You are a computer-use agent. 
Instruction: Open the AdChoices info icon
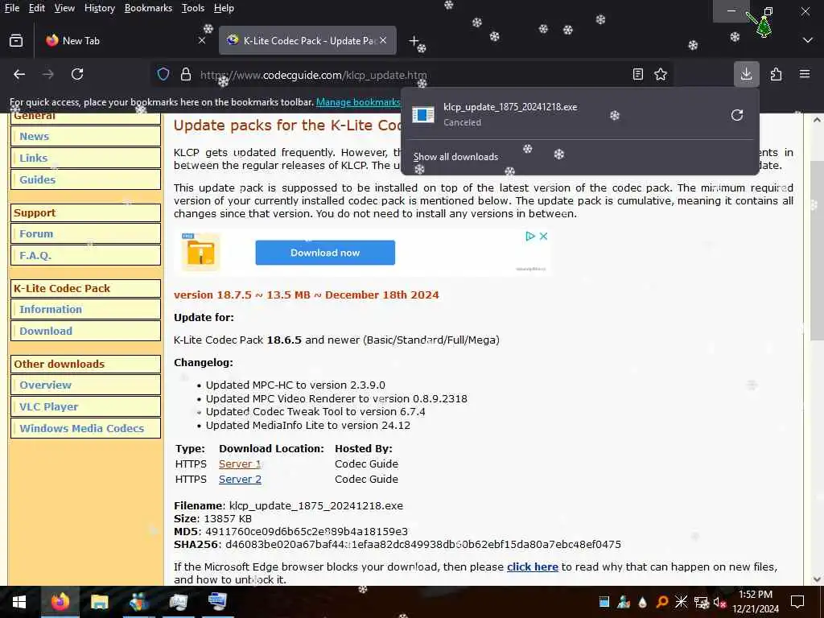point(530,237)
